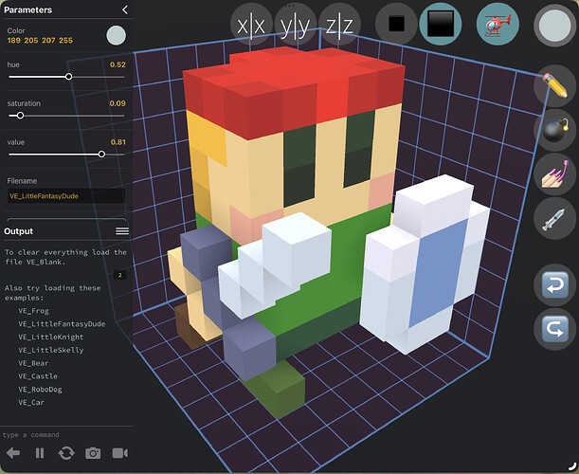Load the VE_LittleFantasyDude example
The height and width of the screenshot is (474, 579).
click(x=62, y=323)
